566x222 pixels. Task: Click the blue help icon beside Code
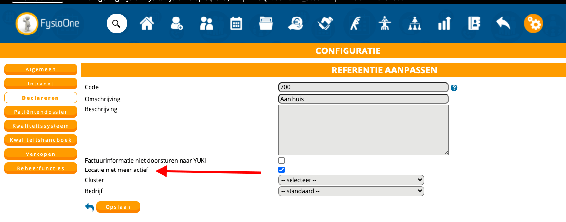click(454, 88)
